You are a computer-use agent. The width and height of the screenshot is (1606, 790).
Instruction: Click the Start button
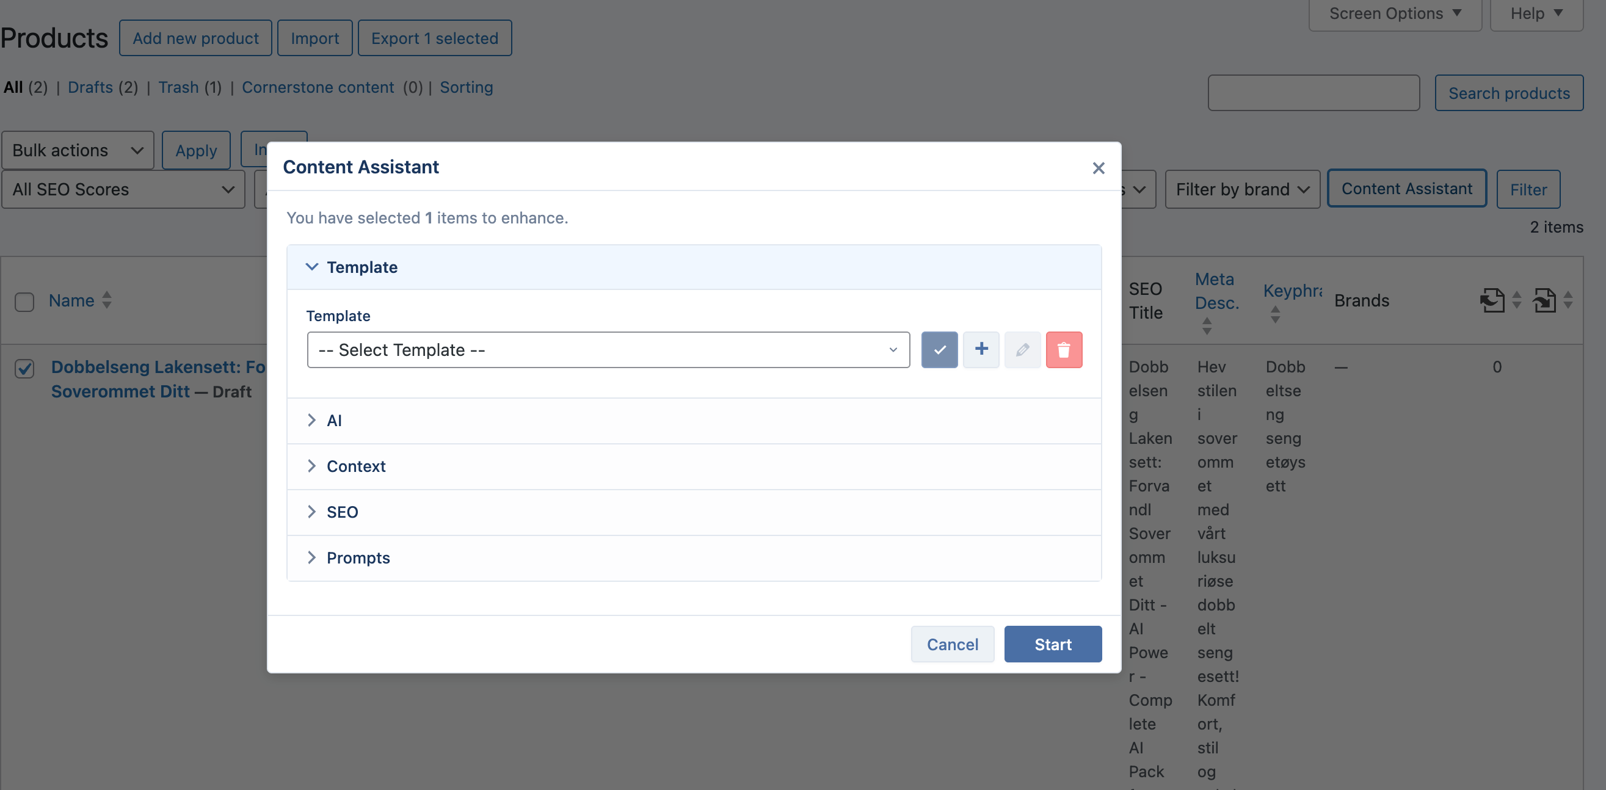(1053, 644)
